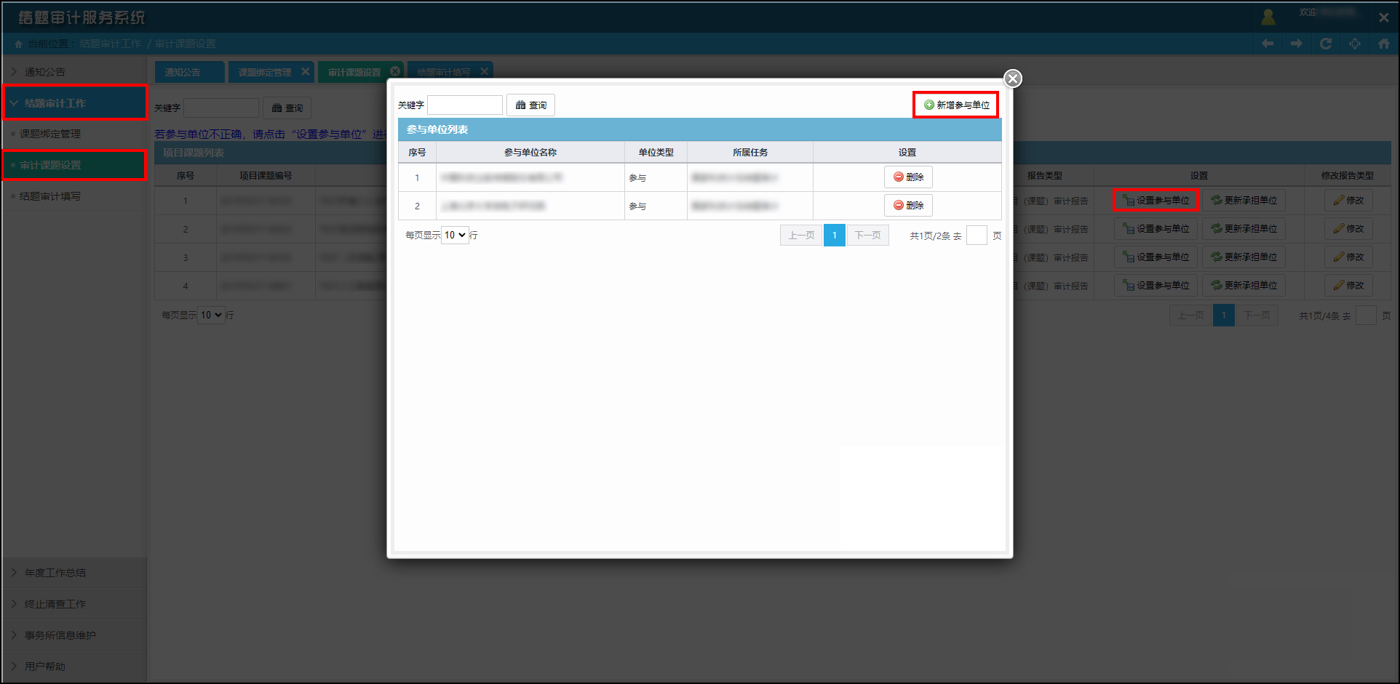Open the dialog rows-per-page dropdown
Viewport: 1400px width, 684px height.
click(x=455, y=236)
